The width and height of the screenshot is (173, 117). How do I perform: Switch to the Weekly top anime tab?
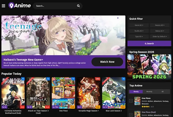coord(136,92)
